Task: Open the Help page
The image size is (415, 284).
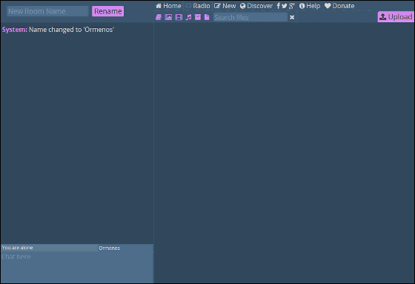Action: (310, 6)
